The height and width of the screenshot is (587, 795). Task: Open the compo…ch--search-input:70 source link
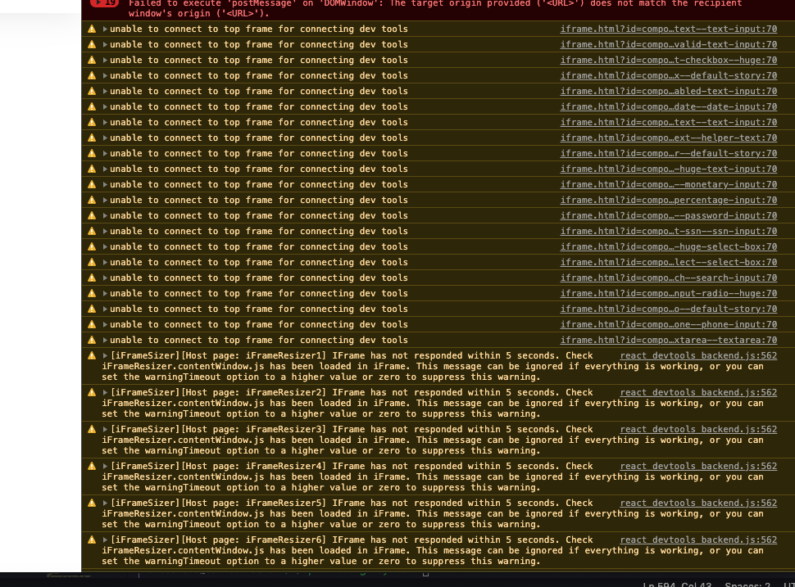pyautogui.click(x=668, y=278)
